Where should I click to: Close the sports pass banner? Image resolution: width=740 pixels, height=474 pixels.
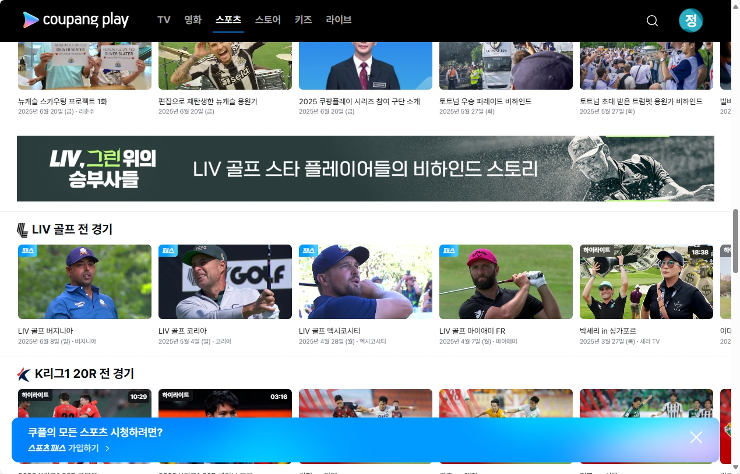click(696, 437)
